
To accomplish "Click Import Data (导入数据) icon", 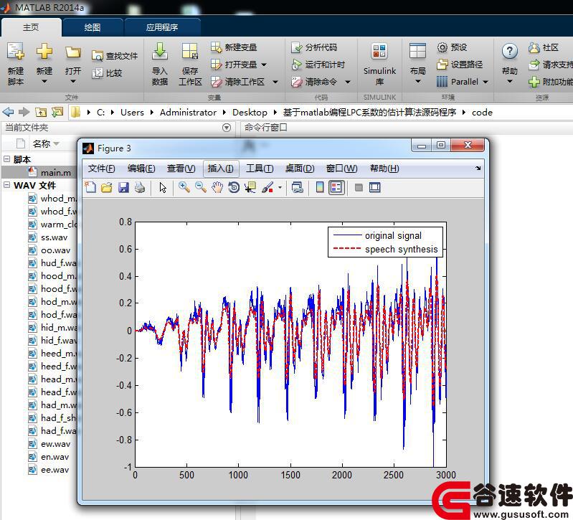I will (160, 52).
